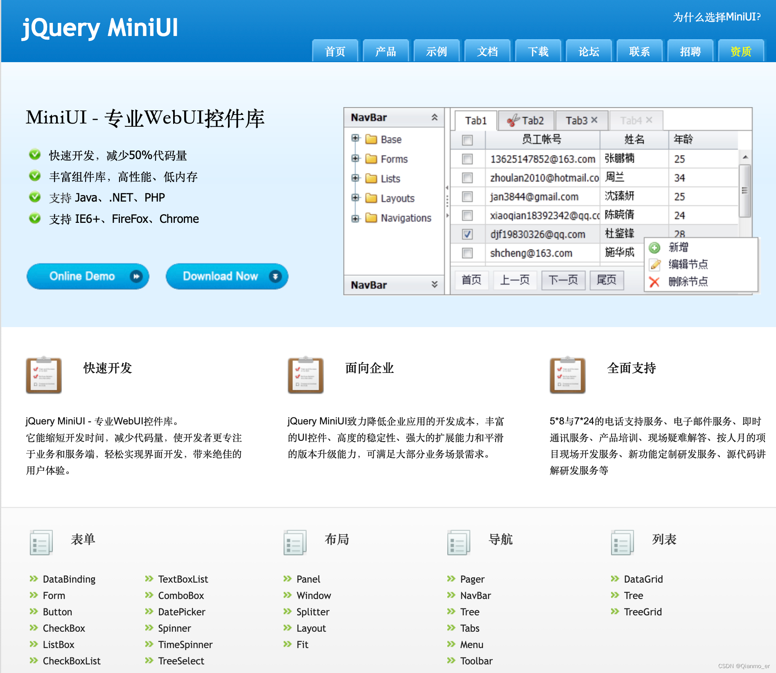Click the Navigations folder icon in tree

click(x=371, y=218)
